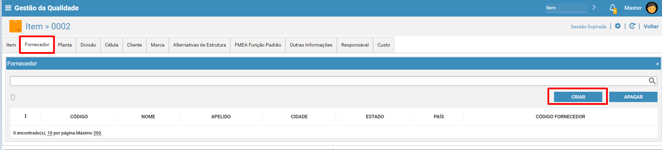Screen dimensions: 662x150
Task: Click the CÓDIGO FORNECEDOR column header
Action: pyautogui.click(x=560, y=117)
